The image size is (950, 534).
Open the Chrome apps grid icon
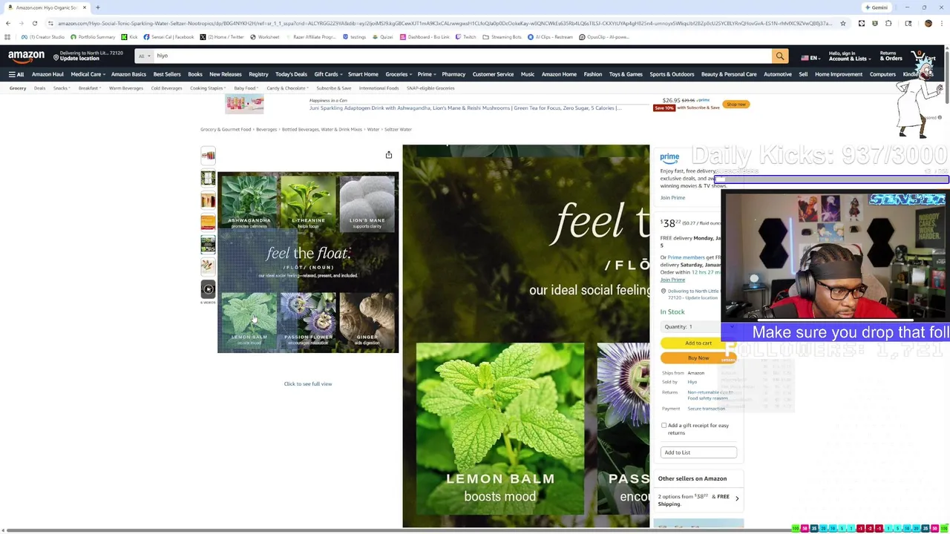click(x=7, y=37)
